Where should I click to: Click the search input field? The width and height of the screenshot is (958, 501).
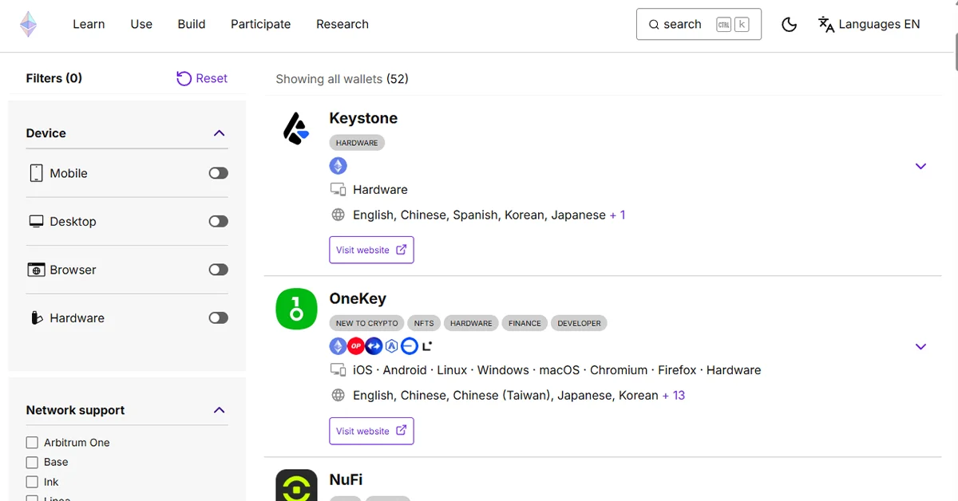699,24
